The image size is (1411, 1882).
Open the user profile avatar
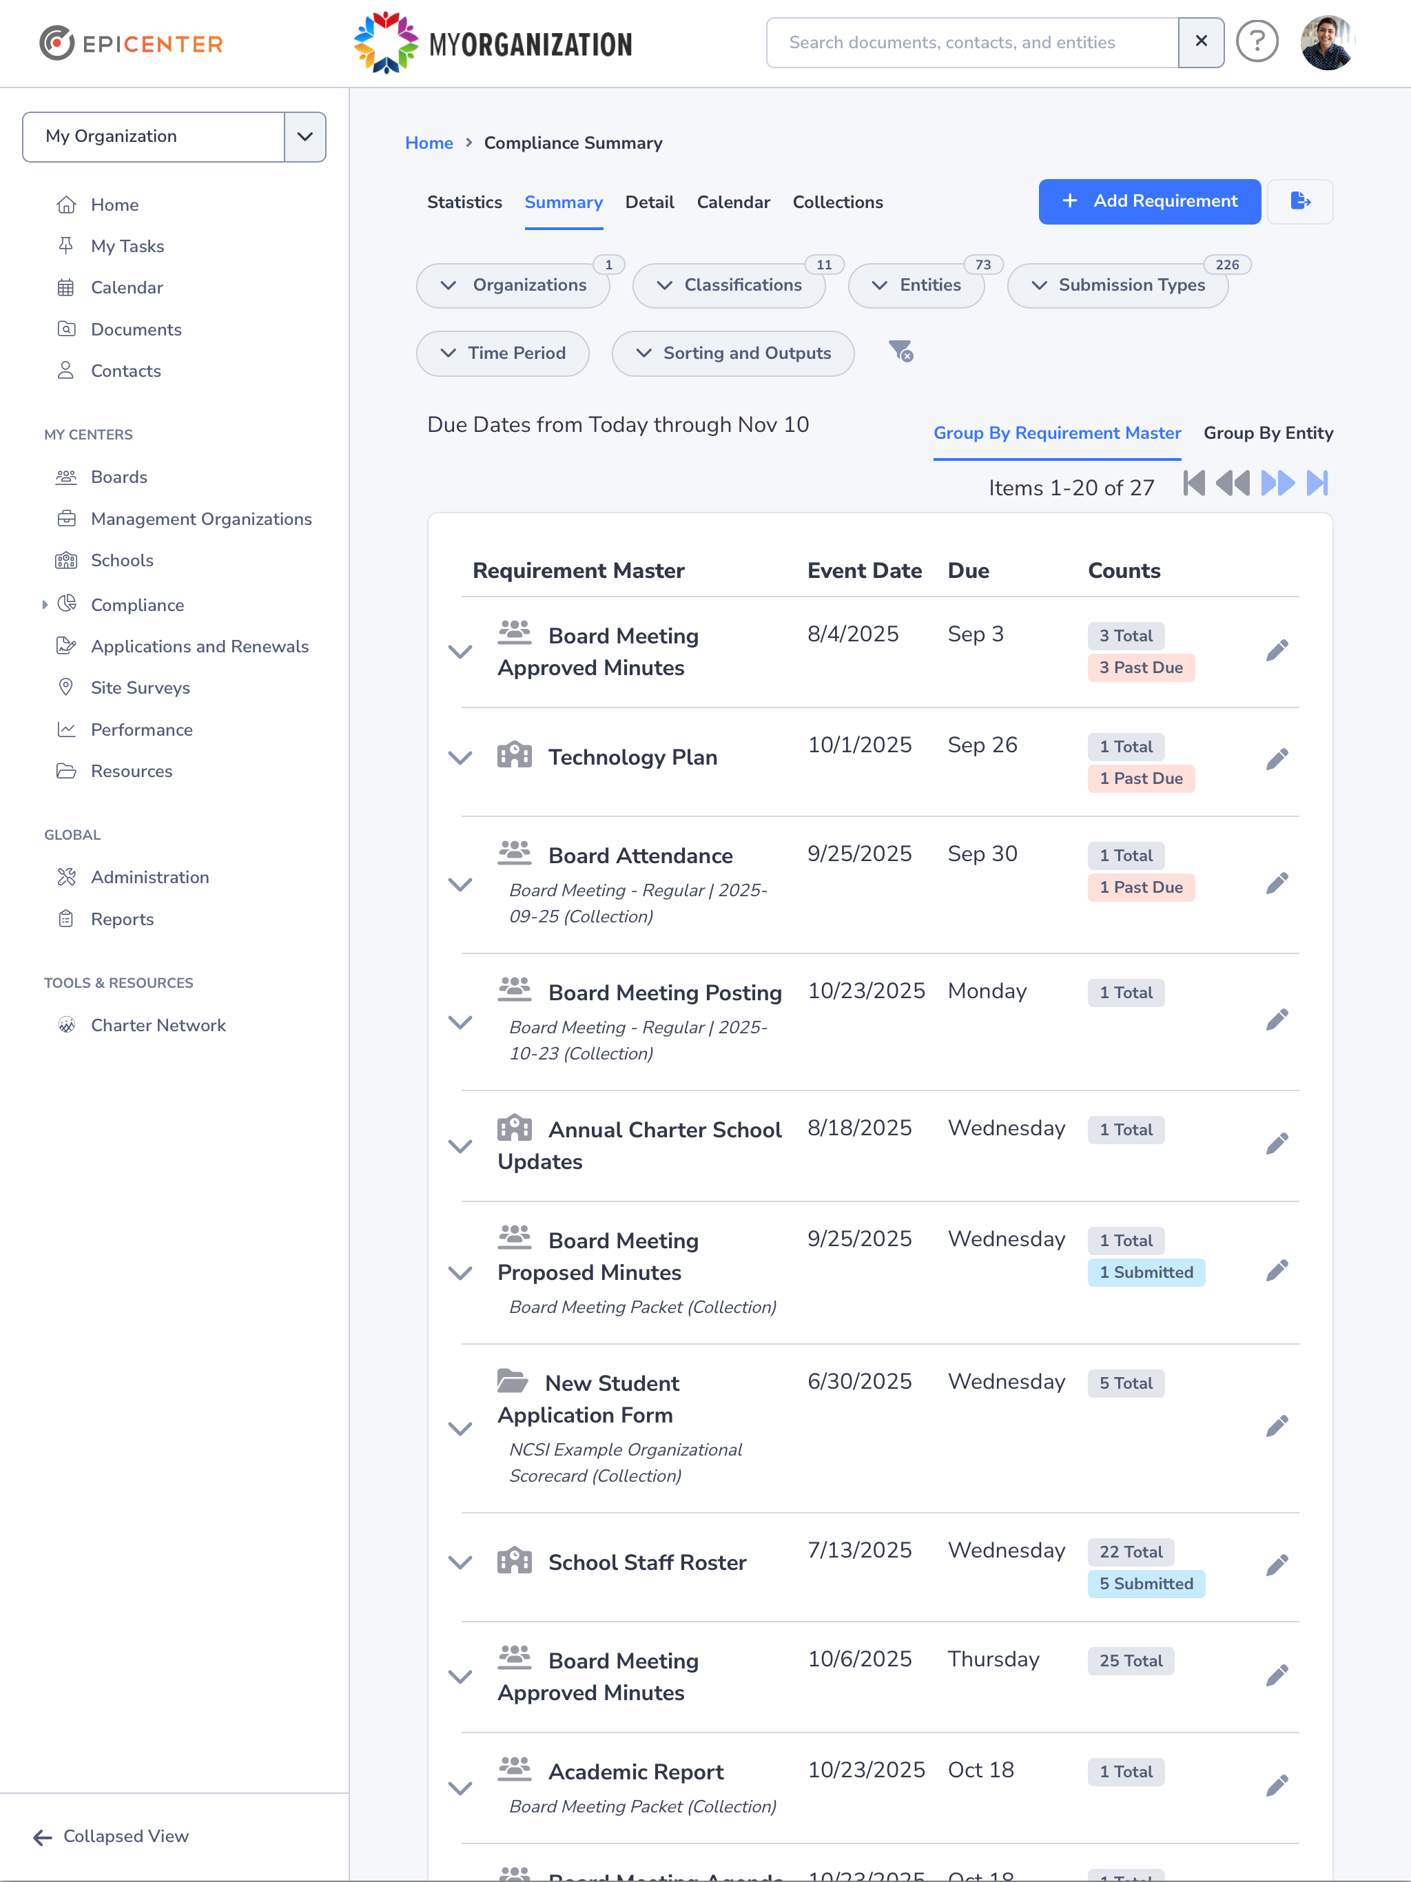1327,43
